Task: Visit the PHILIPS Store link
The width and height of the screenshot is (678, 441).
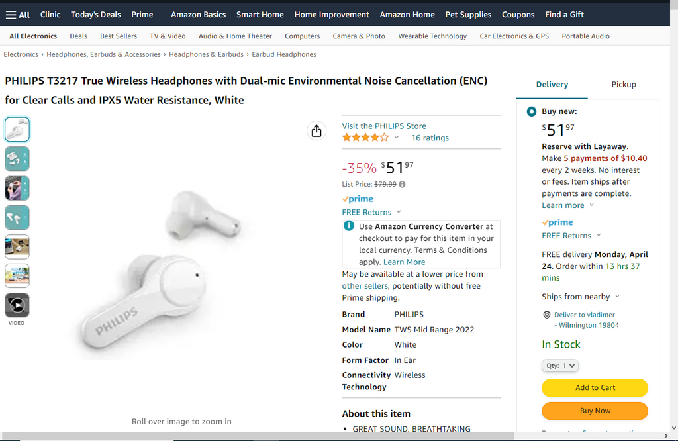Action: pyautogui.click(x=384, y=126)
